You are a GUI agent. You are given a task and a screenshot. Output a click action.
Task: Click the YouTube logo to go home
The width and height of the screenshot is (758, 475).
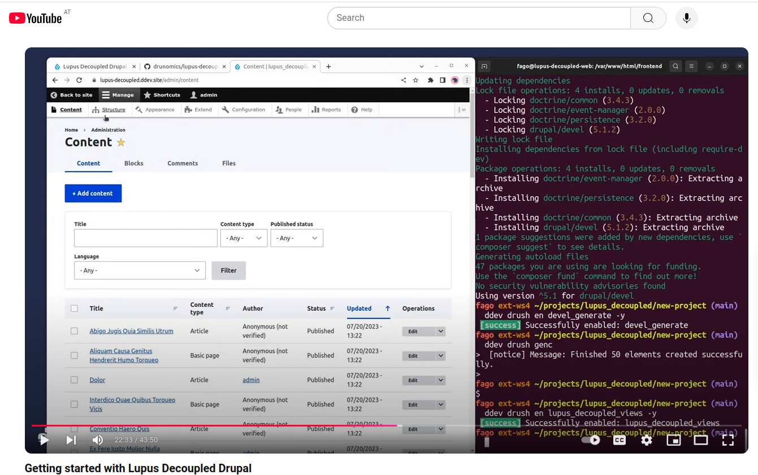[x=36, y=18]
